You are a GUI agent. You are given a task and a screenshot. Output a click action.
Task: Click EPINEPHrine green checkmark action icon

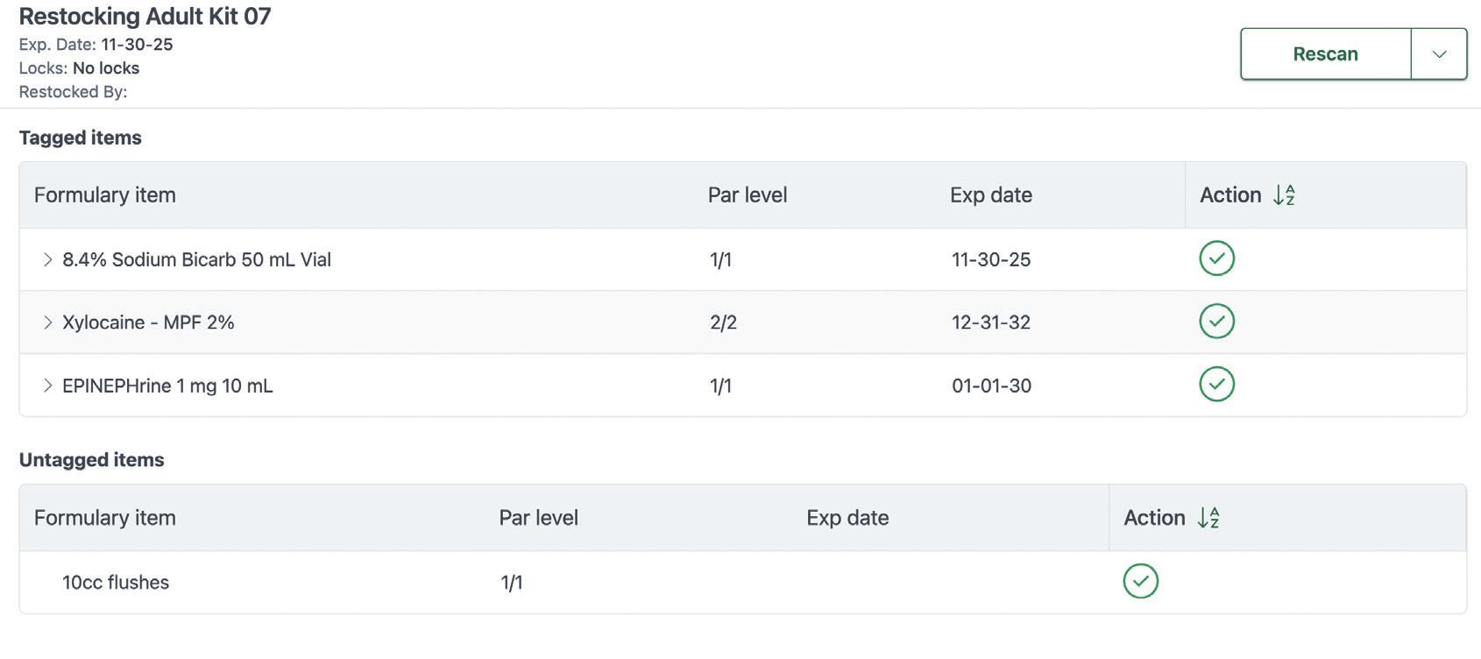1216,385
